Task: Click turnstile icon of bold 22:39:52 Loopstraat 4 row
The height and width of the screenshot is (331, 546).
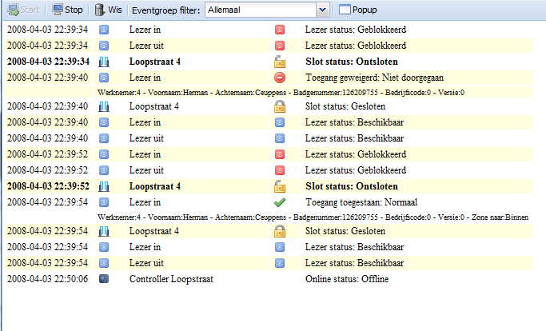Action: click(x=104, y=186)
